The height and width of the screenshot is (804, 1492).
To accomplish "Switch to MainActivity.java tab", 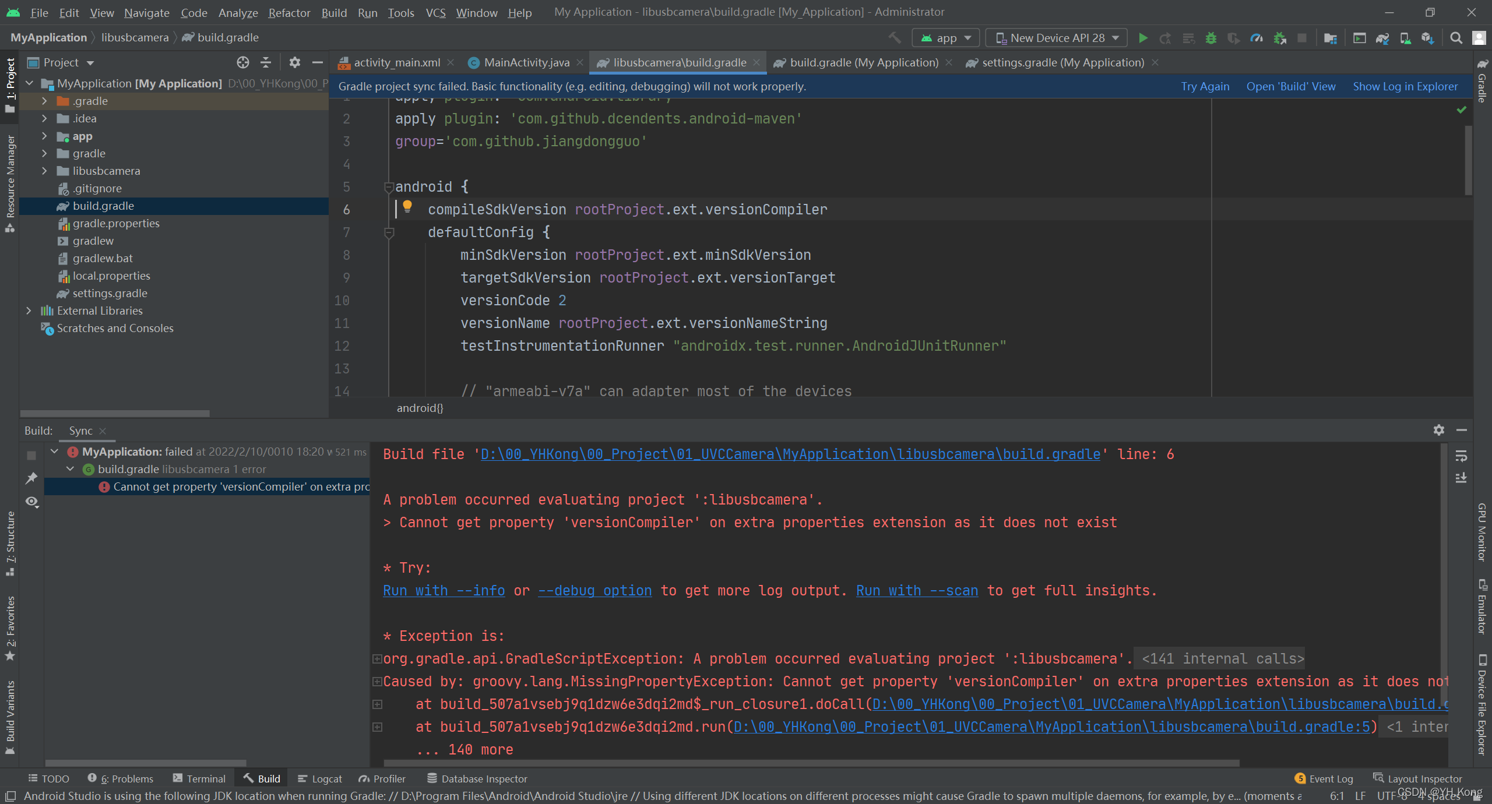I will [526, 62].
